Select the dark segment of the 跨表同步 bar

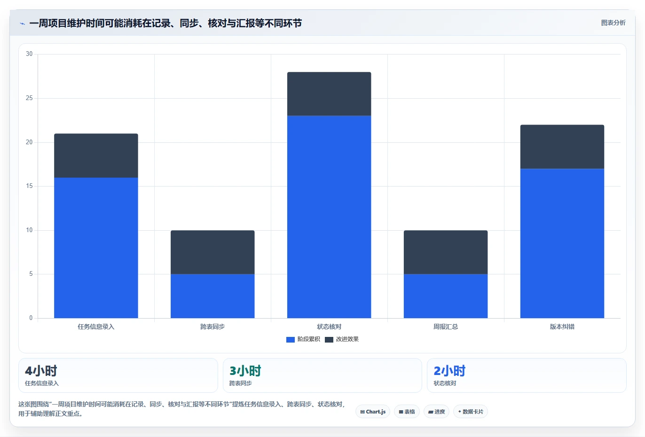coord(212,252)
